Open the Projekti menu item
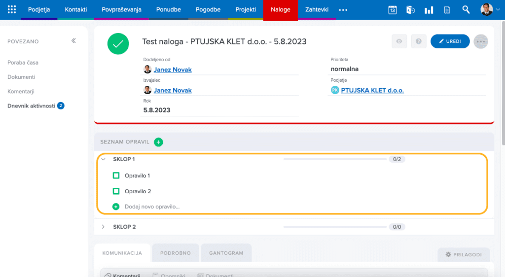 pos(246,10)
